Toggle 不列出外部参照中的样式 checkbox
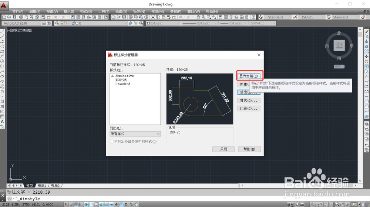The width and height of the screenshot is (370, 207). (111, 142)
